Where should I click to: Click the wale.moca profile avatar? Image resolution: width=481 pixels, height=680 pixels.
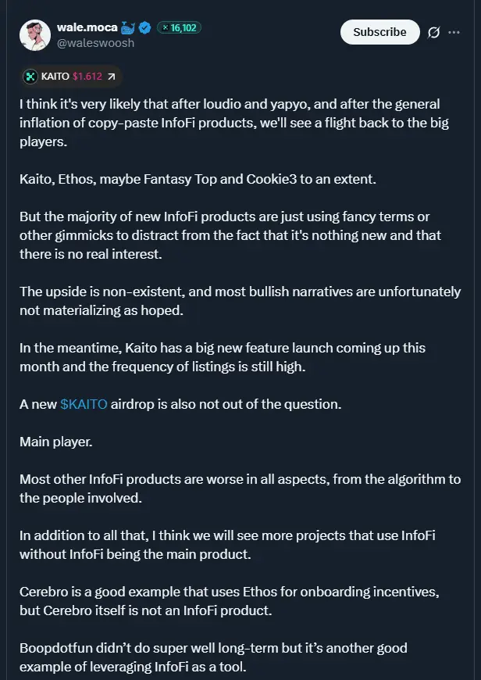point(35,34)
